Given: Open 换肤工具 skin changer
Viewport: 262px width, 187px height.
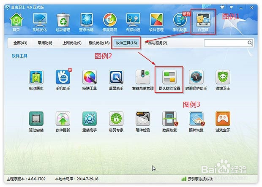Looking at the screenshot, I should (x=90, y=80).
